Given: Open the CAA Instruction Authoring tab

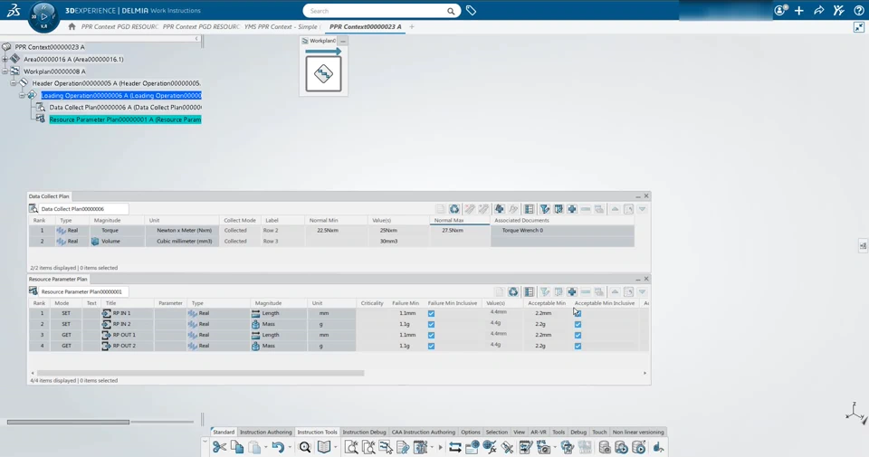Looking at the screenshot, I should [424, 432].
